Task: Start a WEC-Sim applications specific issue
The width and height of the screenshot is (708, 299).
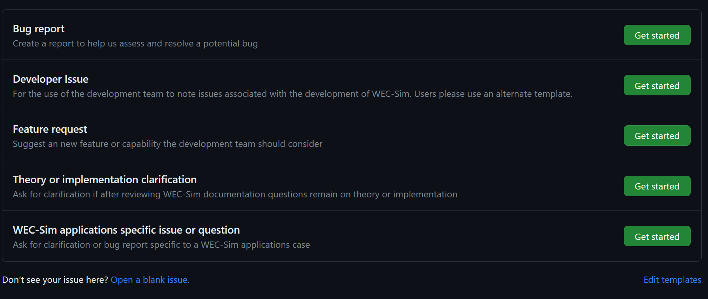Action: pyautogui.click(x=656, y=236)
